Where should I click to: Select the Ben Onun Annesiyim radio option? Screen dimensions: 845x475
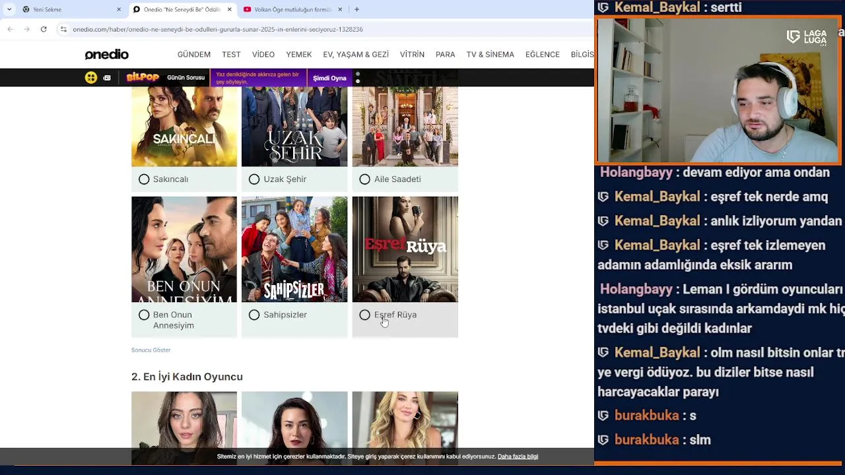pyautogui.click(x=144, y=315)
